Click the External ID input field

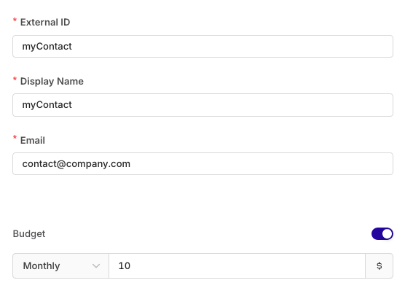[202, 46]
